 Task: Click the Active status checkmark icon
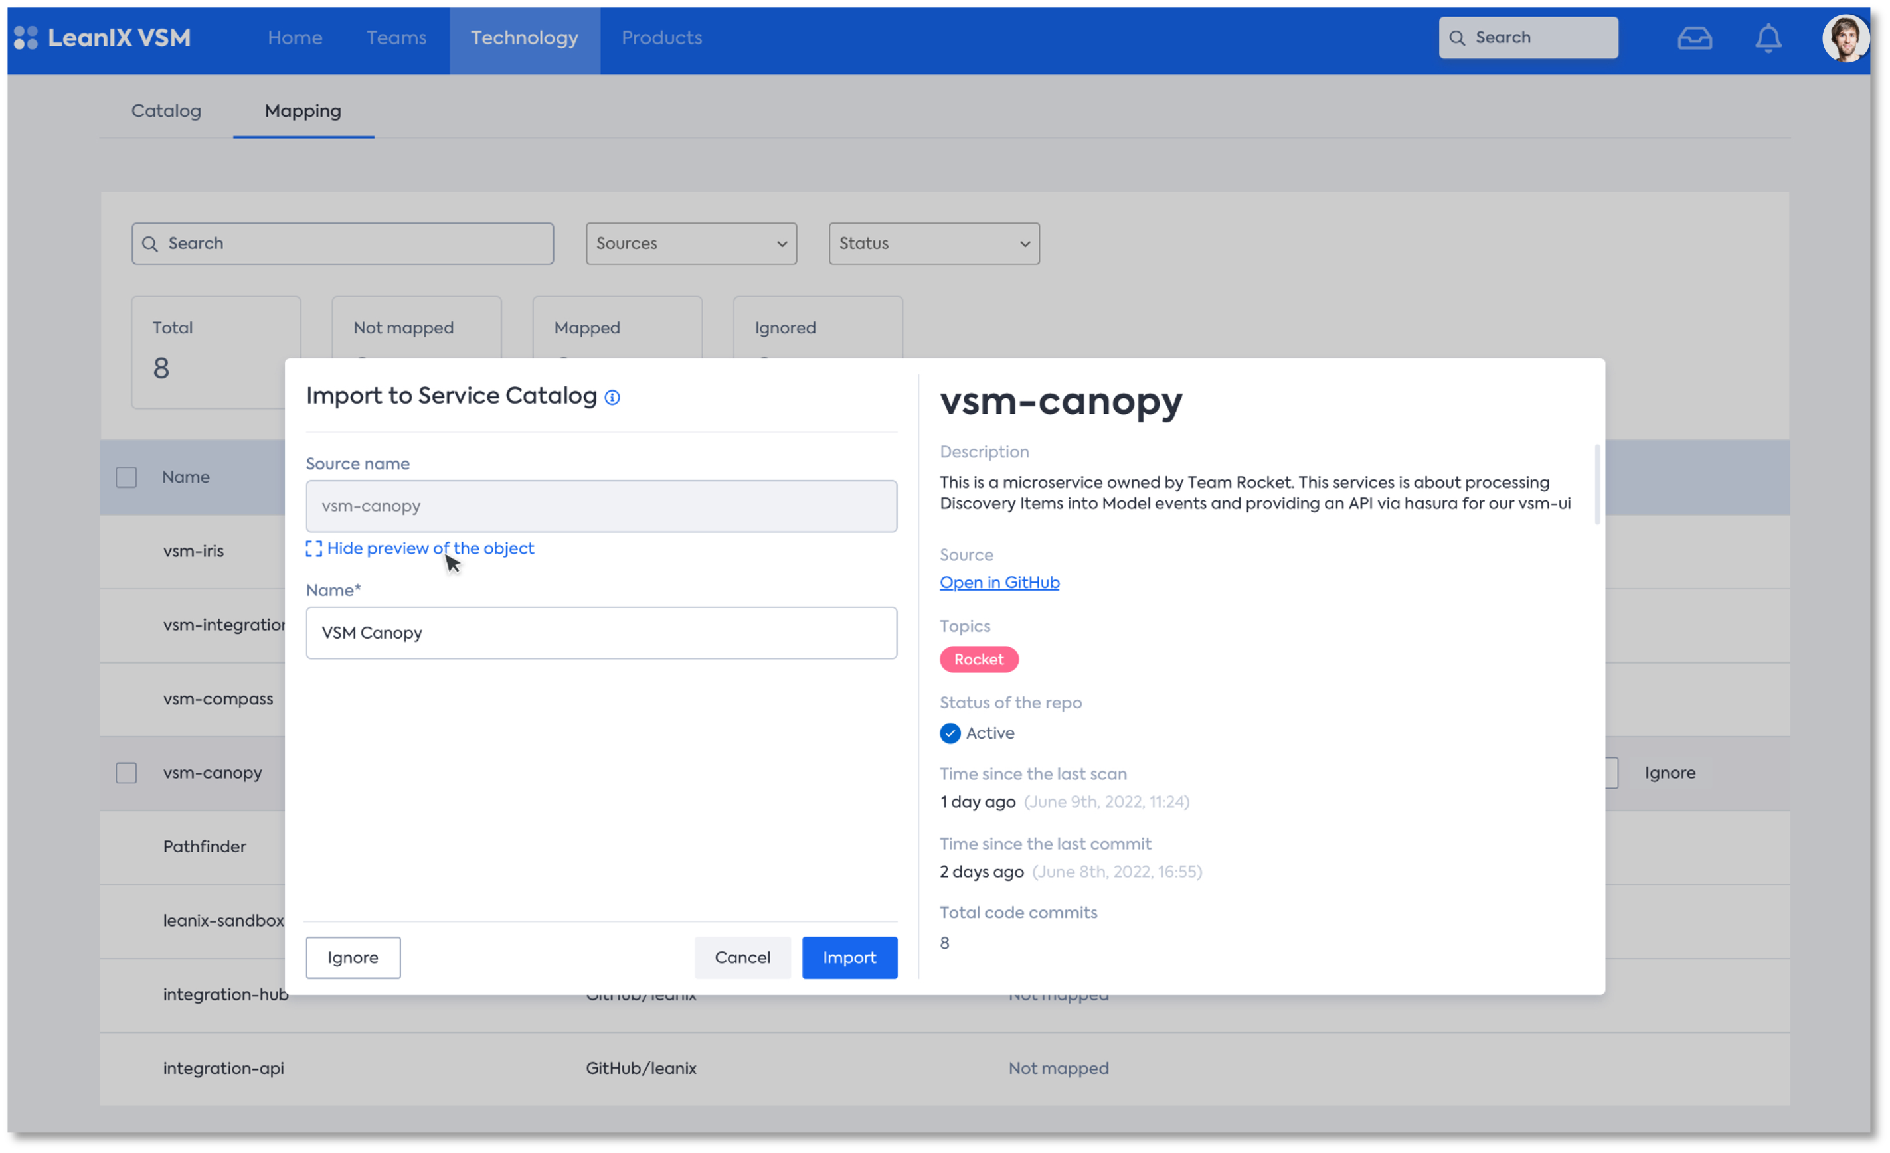950,733
